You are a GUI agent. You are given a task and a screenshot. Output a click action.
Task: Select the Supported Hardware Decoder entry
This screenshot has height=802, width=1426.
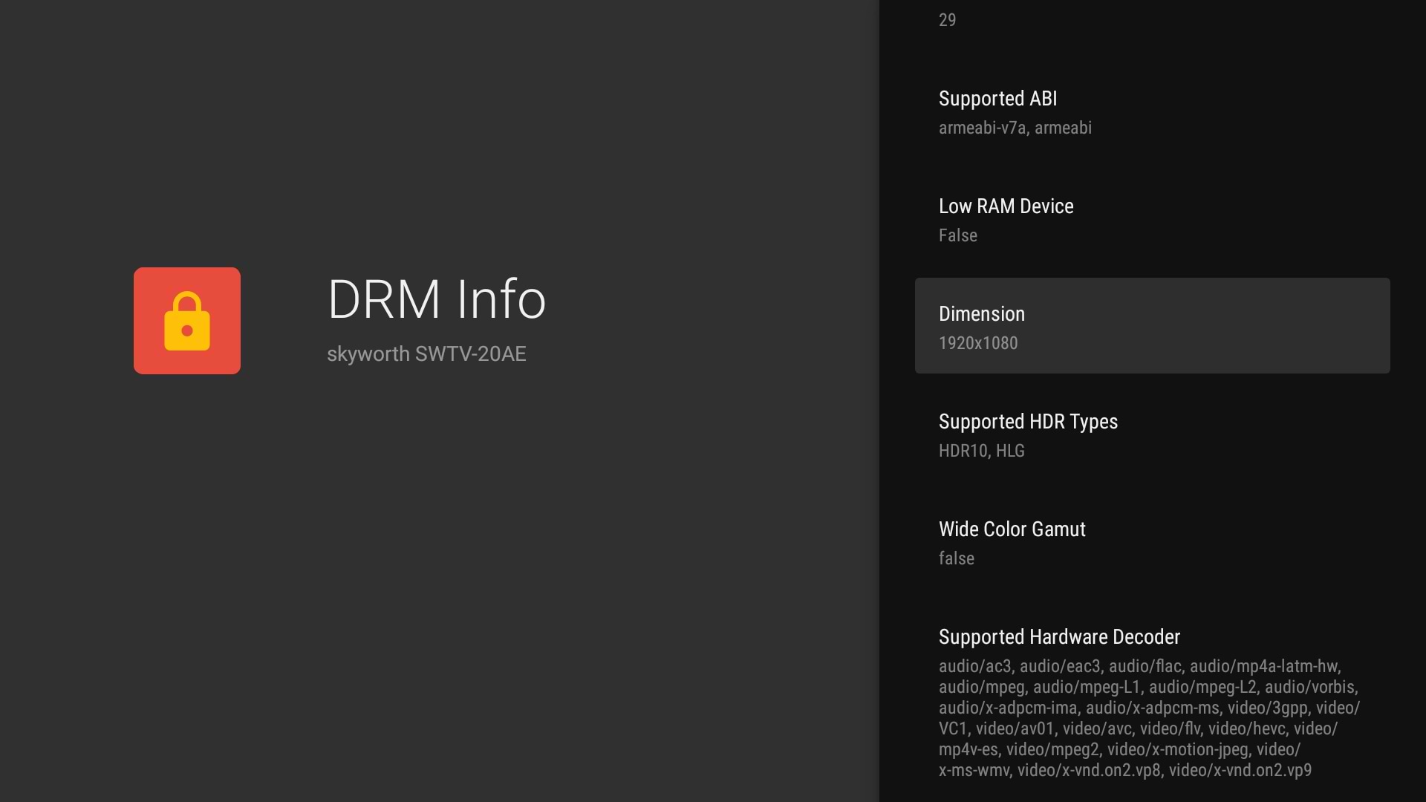click(1153, 702)
